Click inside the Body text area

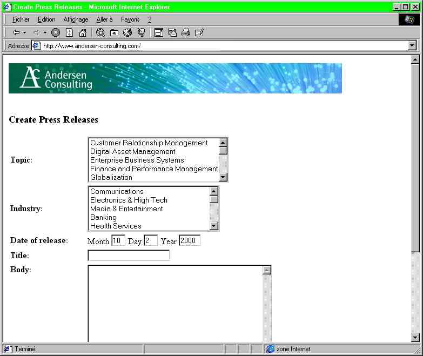pyautogui.click(x=176, y=304)
